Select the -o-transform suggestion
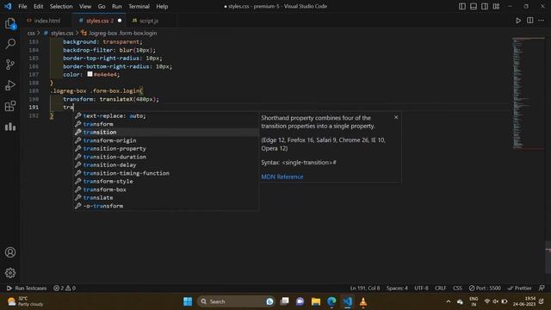This screenshot has height=310, width=551. click(x=166, y=206)
